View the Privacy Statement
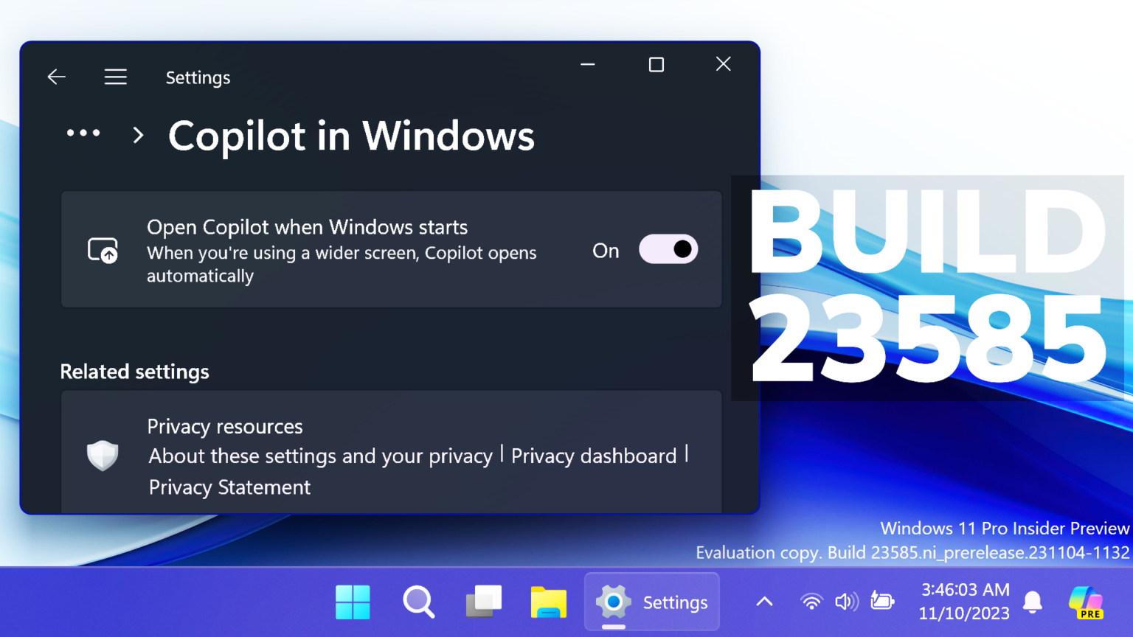Image resolution: width=1133 pixels, height=637 pixels. (229, 487)
